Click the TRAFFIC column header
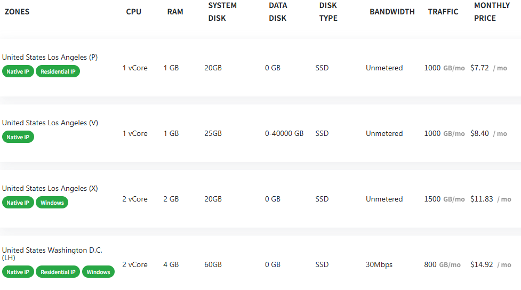The image size is (521, 290). (443, 12)
